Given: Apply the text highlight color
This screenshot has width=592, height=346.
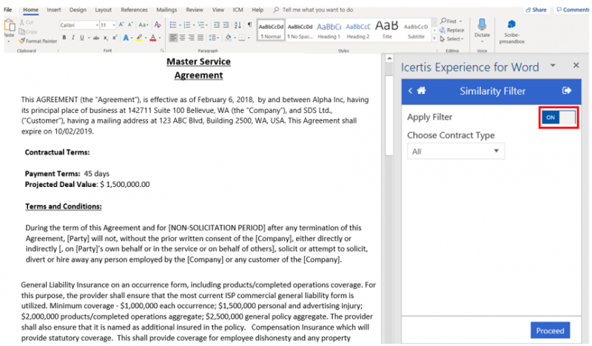Looking at the screenshot, I should [x=139, y=37].
